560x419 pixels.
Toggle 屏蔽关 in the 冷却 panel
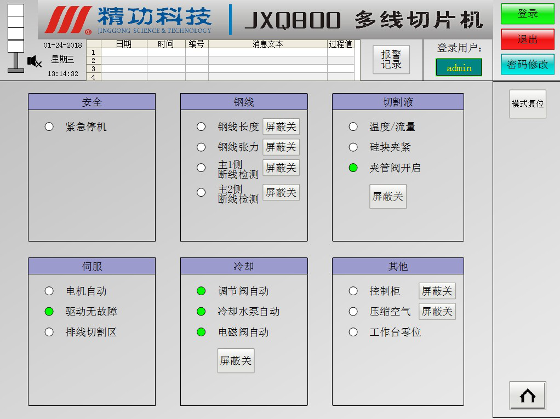click(x=236, y=361)
